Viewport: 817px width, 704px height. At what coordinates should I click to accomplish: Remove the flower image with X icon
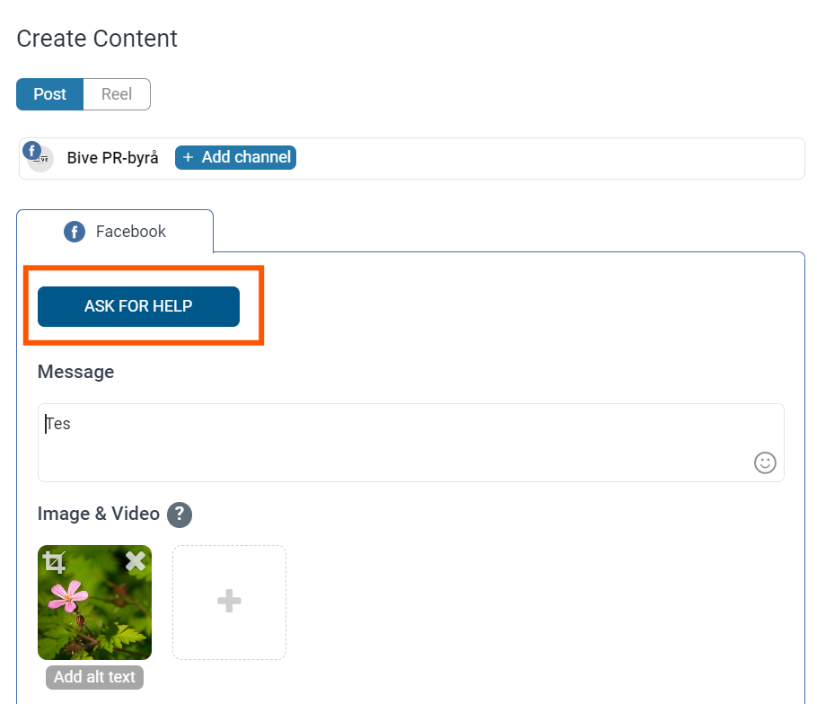click(x=136, y=561)
